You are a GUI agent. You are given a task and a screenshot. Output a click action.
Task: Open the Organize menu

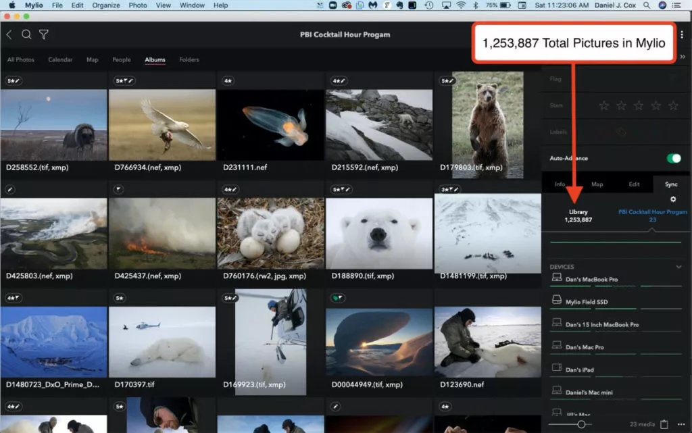106,5
